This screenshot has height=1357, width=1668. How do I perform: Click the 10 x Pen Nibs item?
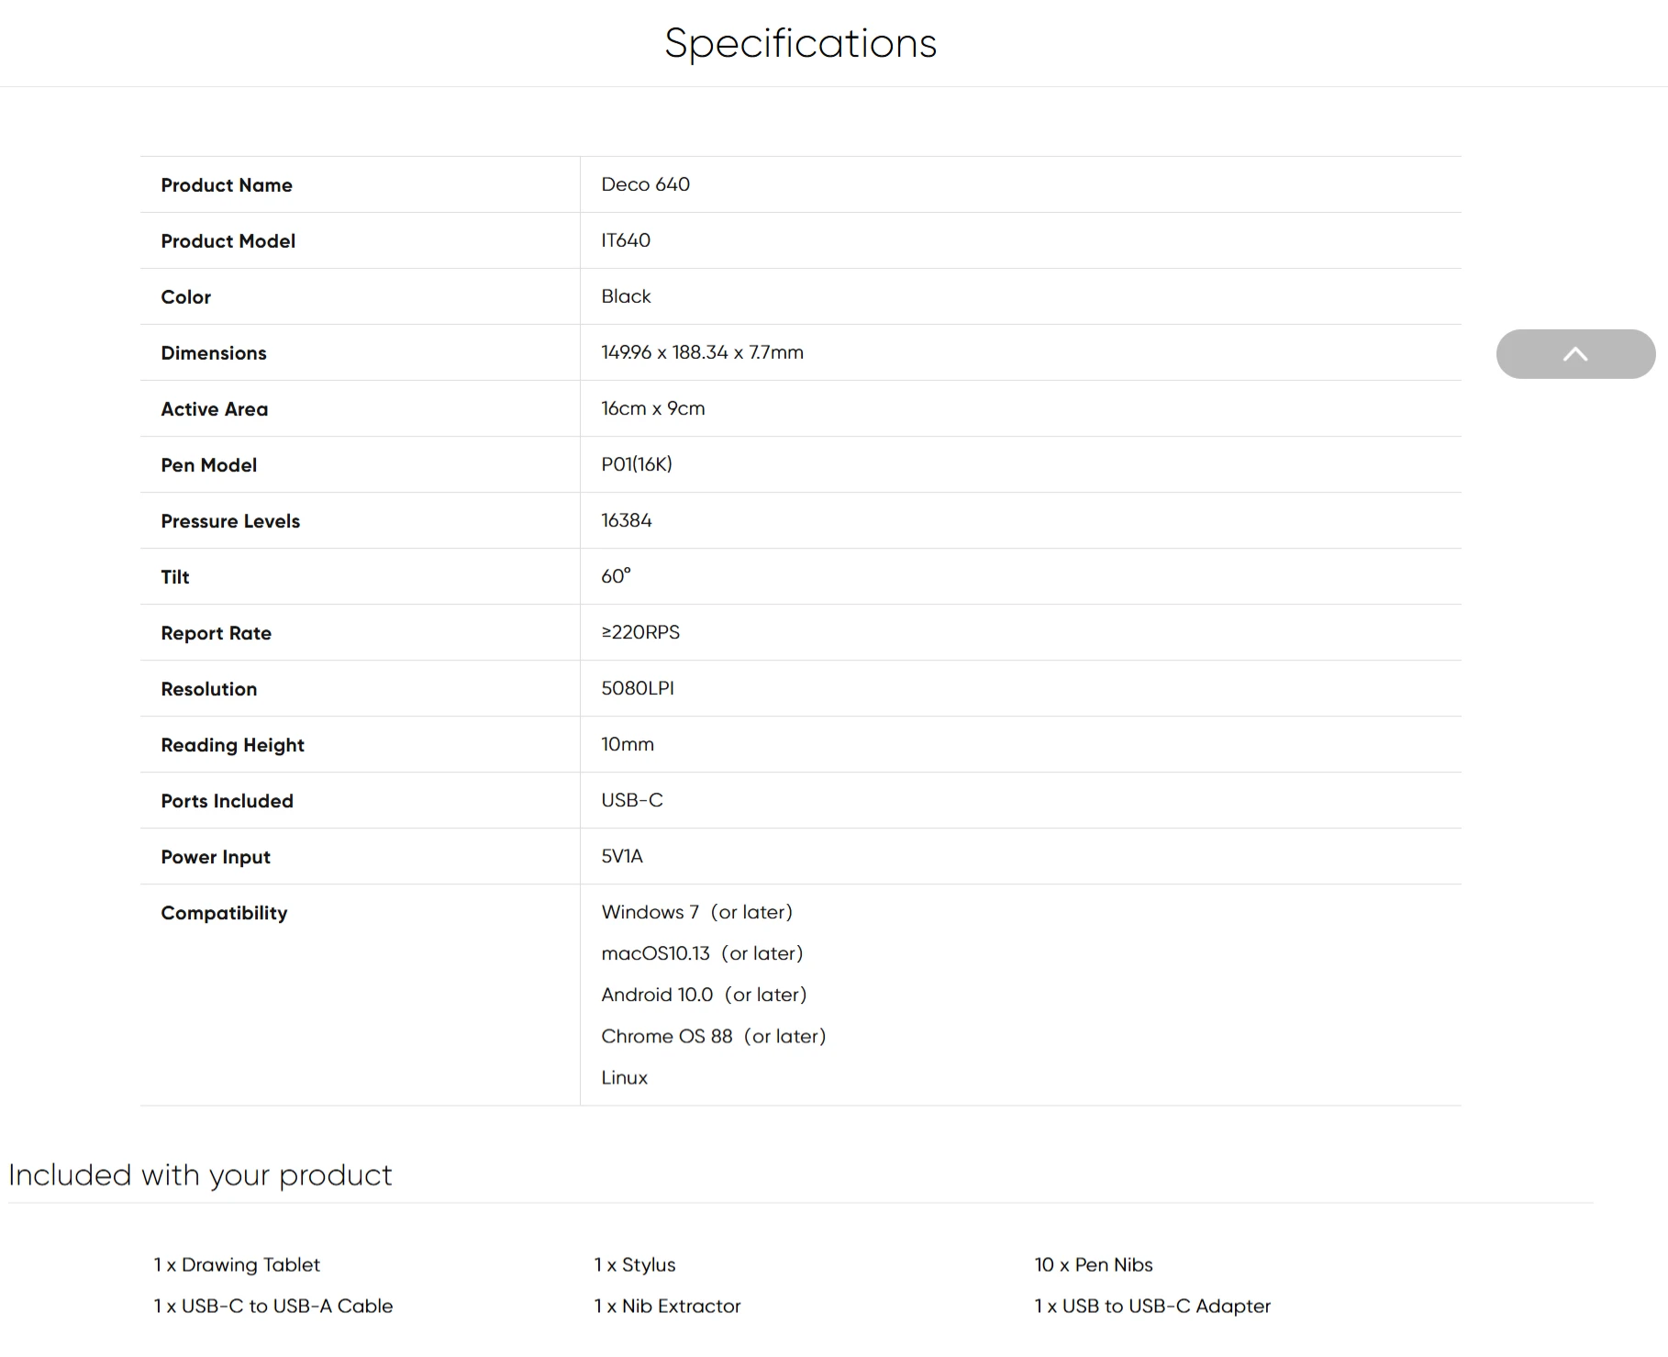1094,1264
